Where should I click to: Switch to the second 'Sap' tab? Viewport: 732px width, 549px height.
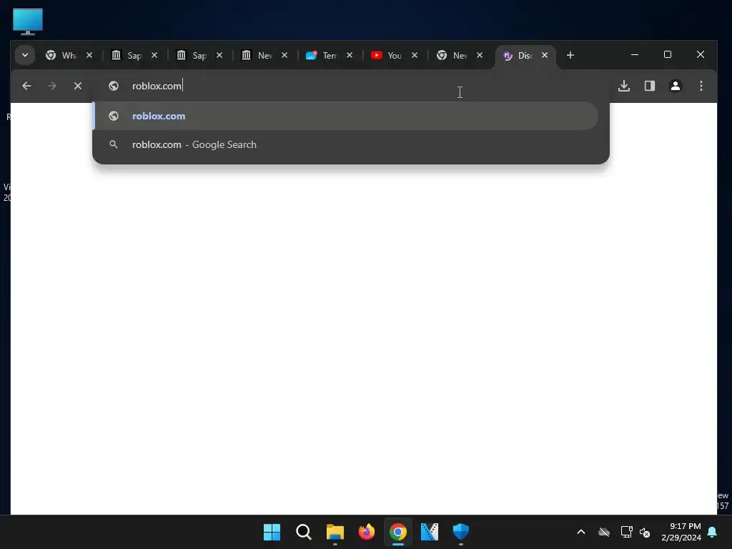(199, 56)
